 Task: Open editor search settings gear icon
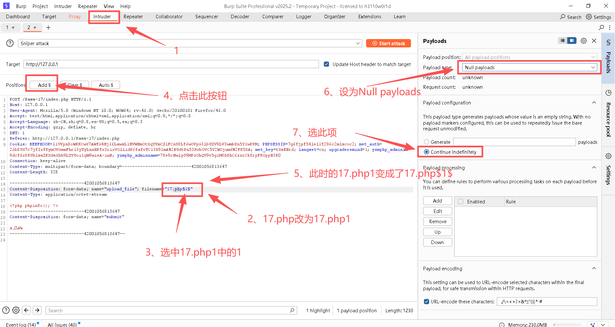(16, 310)
